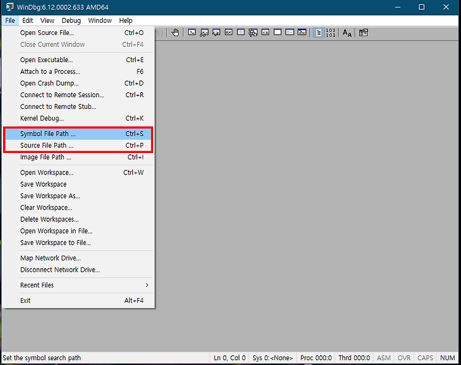Choose Open Executable... from File menu

(79, 60)
